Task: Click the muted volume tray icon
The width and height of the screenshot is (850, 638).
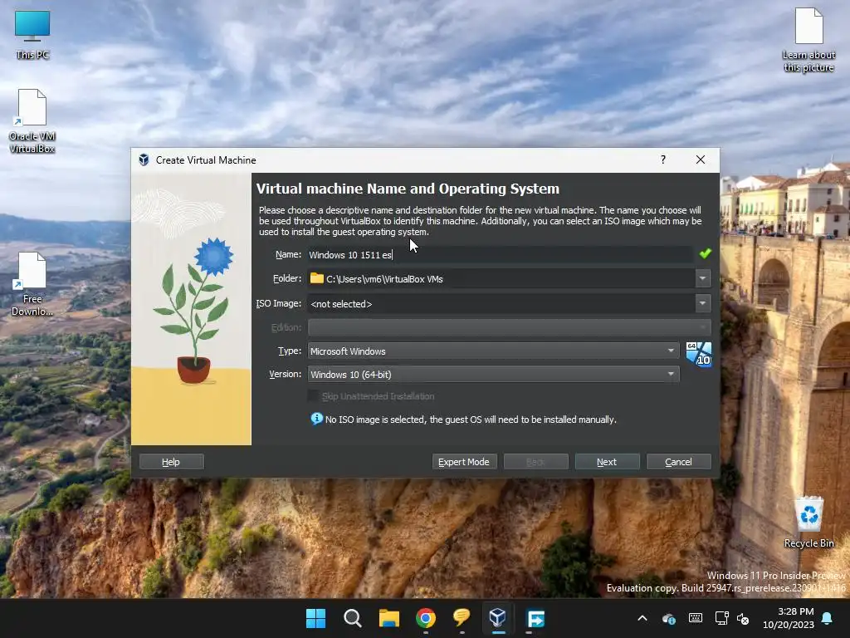Action: [743, 618]
